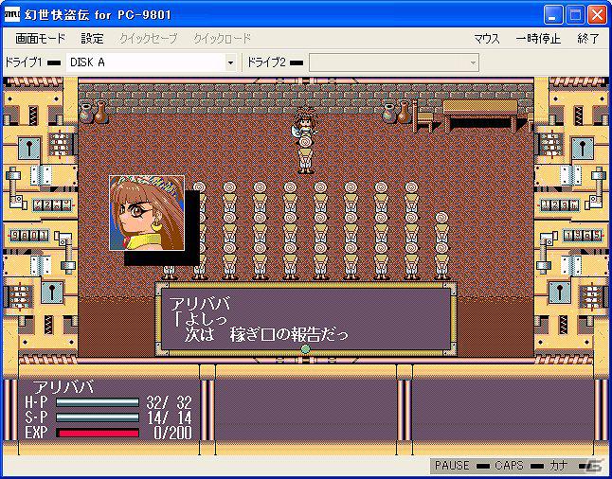Image resolution: width=612 pixels, height=479 pixels.
Task: Click the green dialogue advance indicator
Action: tap(306, 348)
